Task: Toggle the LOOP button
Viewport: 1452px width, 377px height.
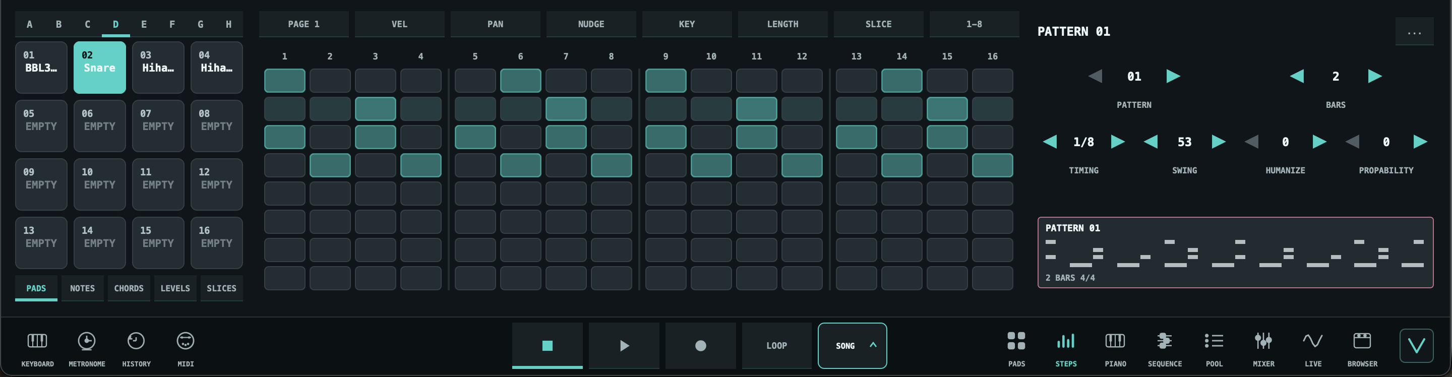Action: [777, 345]
